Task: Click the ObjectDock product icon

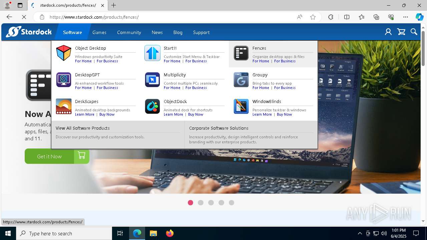Action: tap(152, 106)
